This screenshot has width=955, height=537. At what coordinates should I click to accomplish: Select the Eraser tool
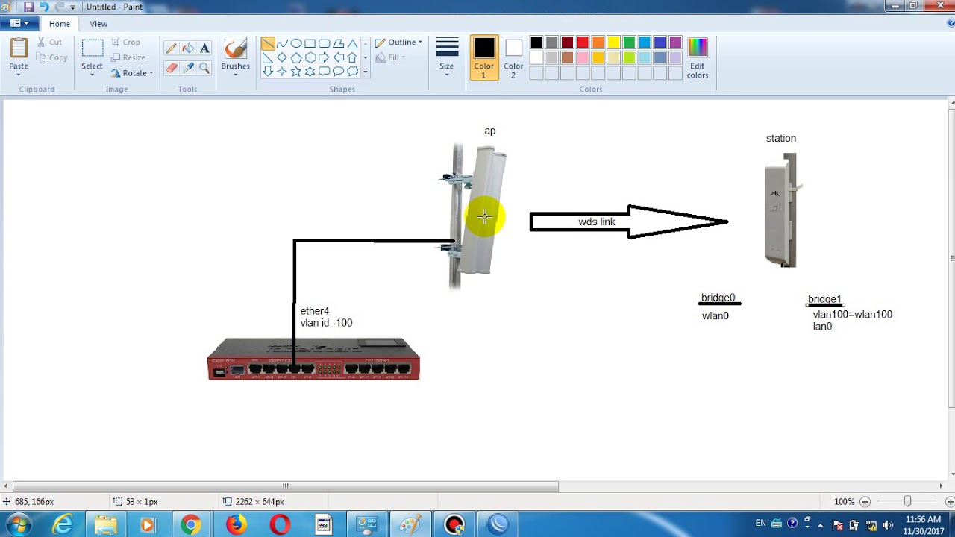172,68
